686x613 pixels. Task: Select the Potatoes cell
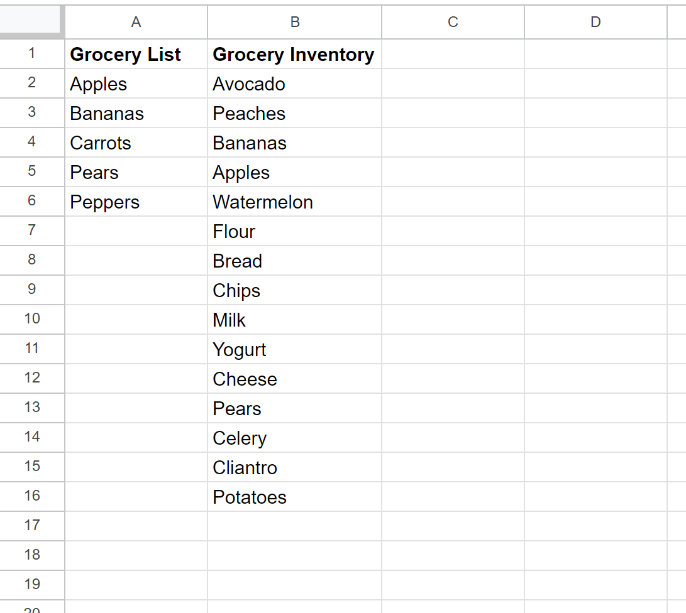coord(294,497)
